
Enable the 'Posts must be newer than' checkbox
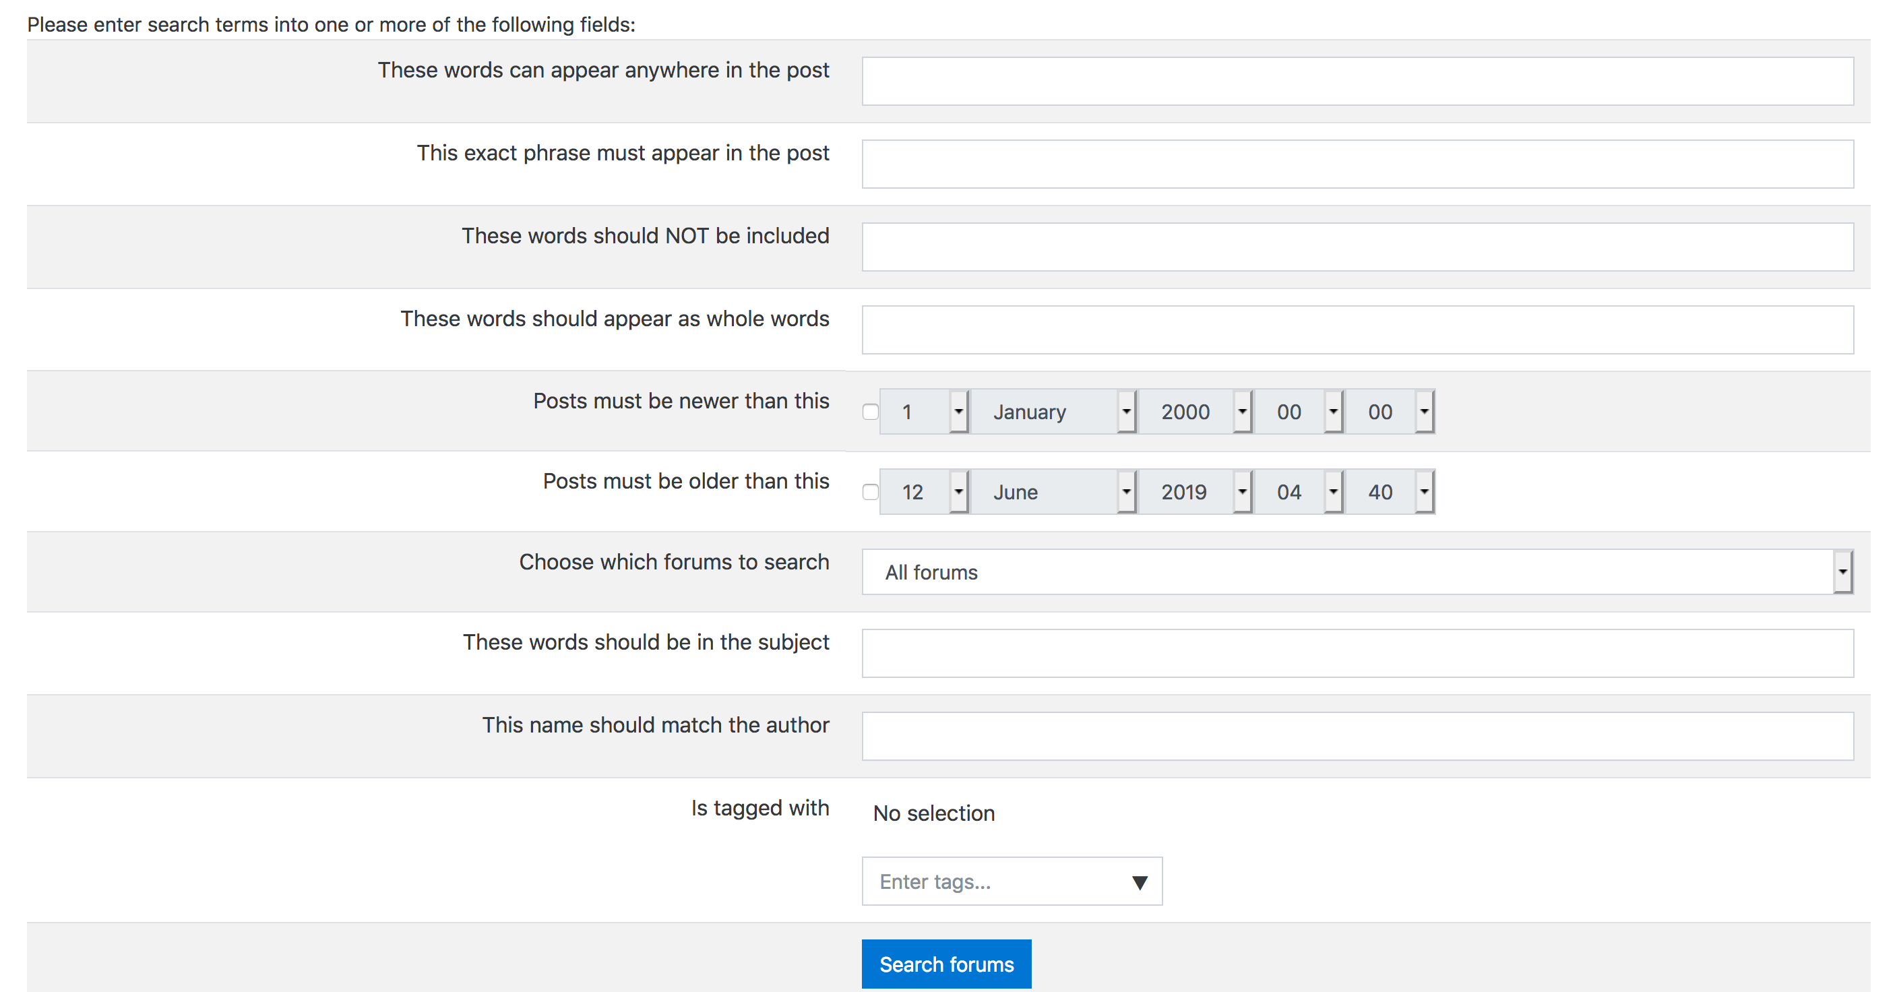870,412
